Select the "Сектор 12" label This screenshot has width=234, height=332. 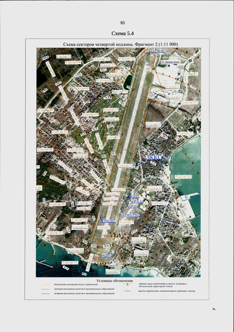pyautogui.click(x=80, y=227)
